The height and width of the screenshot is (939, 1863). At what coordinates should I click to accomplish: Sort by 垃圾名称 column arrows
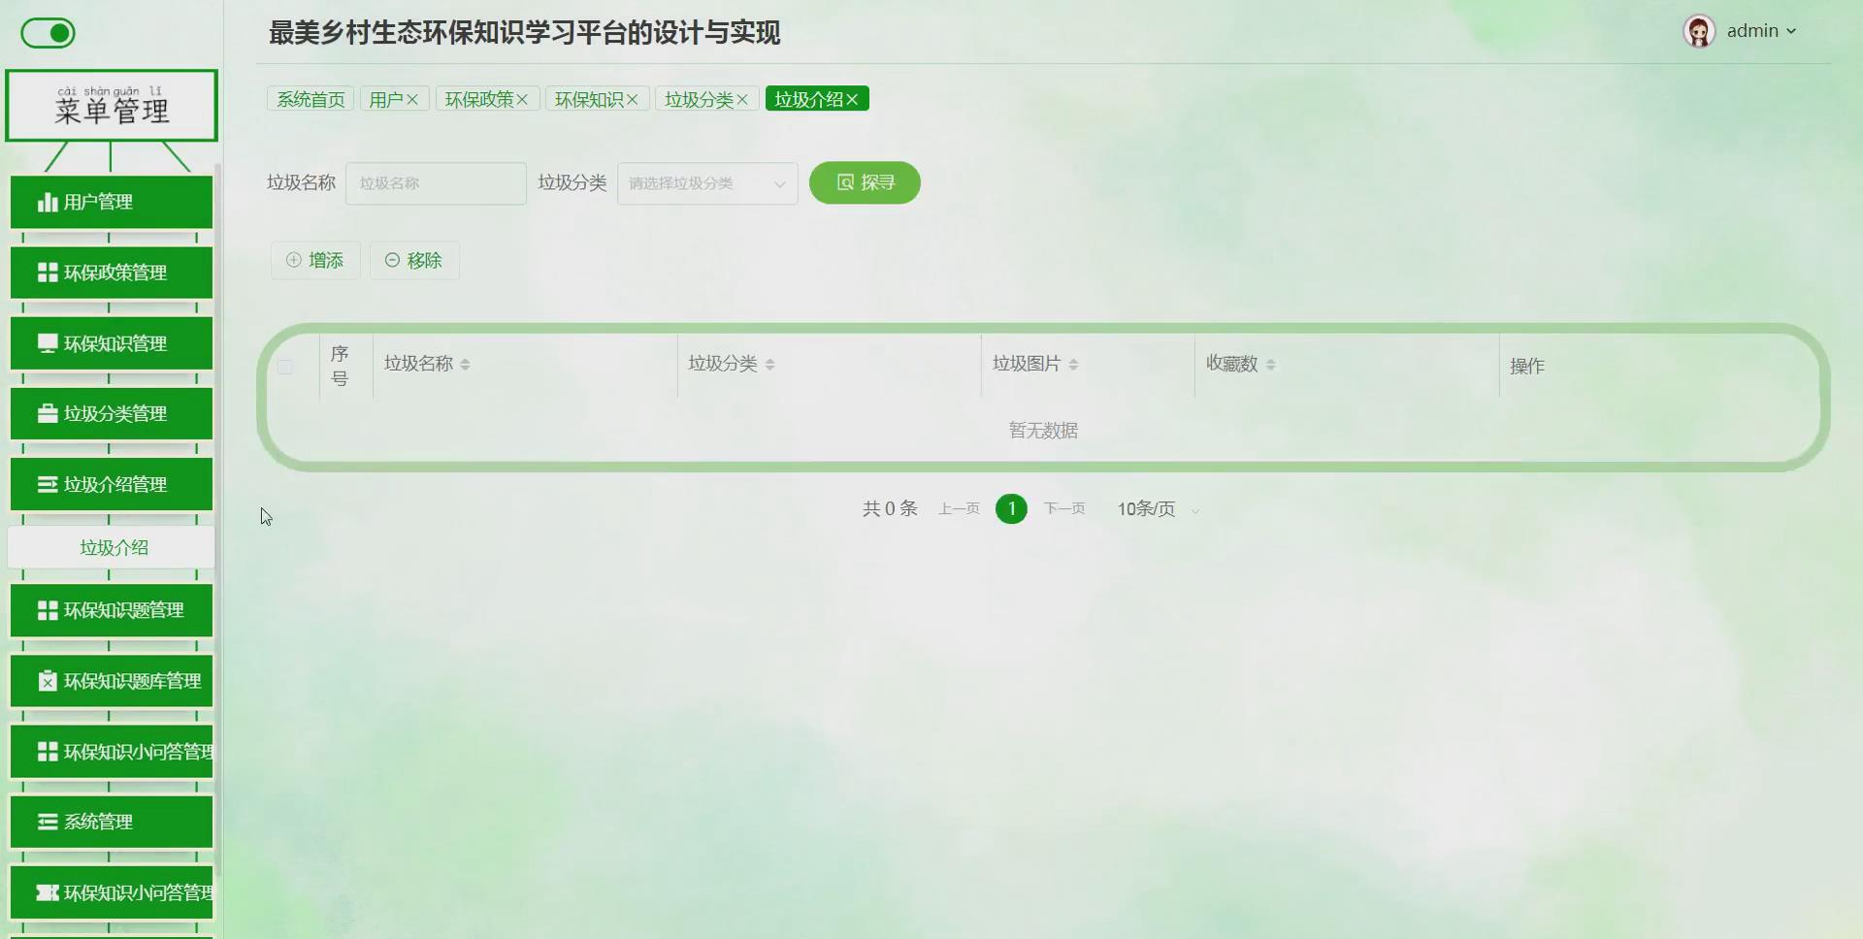465,365
